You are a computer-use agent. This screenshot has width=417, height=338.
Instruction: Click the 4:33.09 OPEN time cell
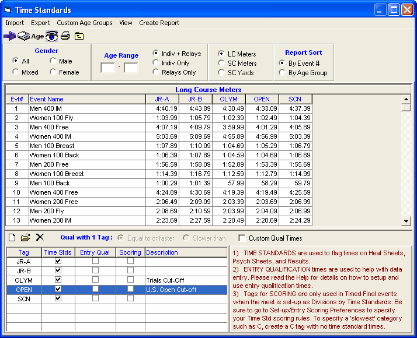click(262, 108)
